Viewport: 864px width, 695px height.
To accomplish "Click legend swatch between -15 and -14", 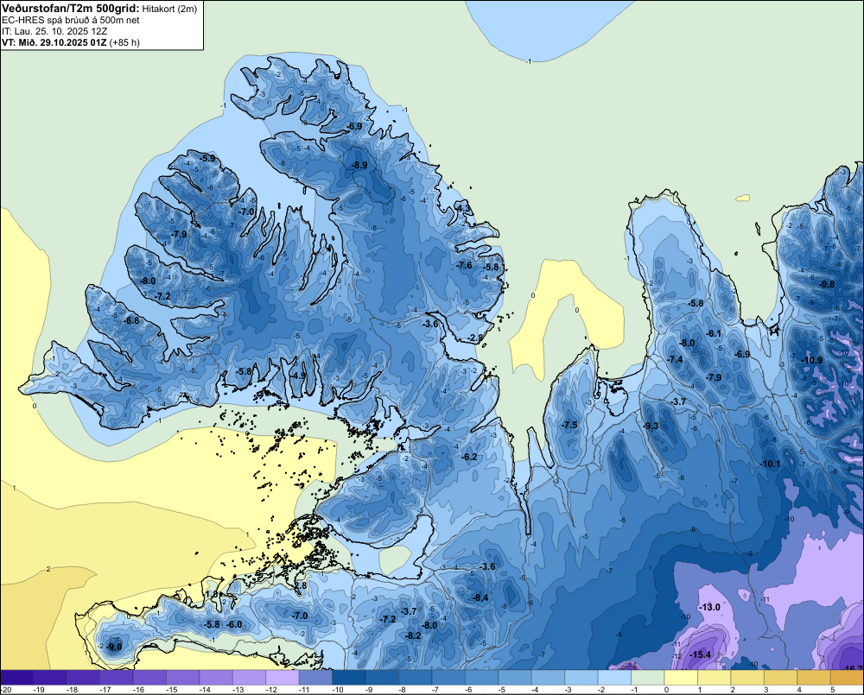I will point(182,677).
